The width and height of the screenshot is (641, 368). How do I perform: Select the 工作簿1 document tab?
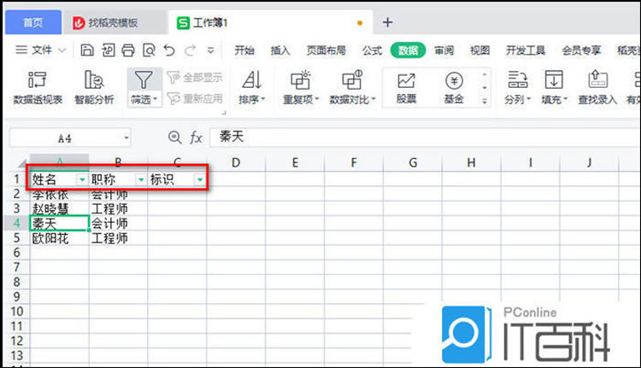tap(270, 22)
